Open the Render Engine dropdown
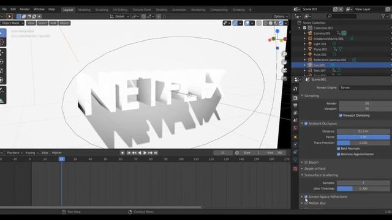Image resolution: width=392 pixels, height=220 pixels. [365, 87]
